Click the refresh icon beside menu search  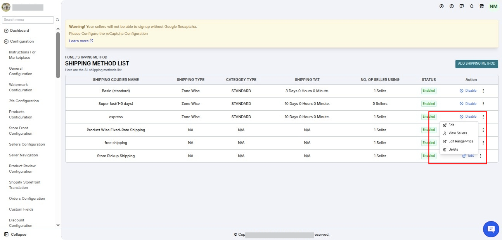pyautogui.click(x=57, y=20)
